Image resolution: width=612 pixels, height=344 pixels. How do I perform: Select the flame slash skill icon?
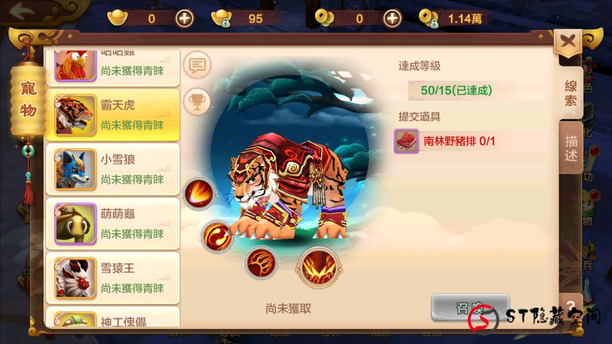pos(199,194)
